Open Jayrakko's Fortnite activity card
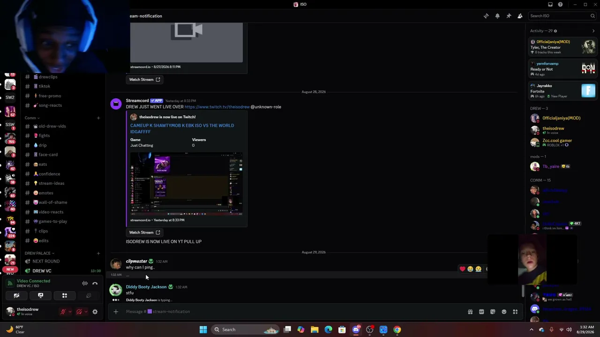Viewport: 600px width, 337px height. 562,91
